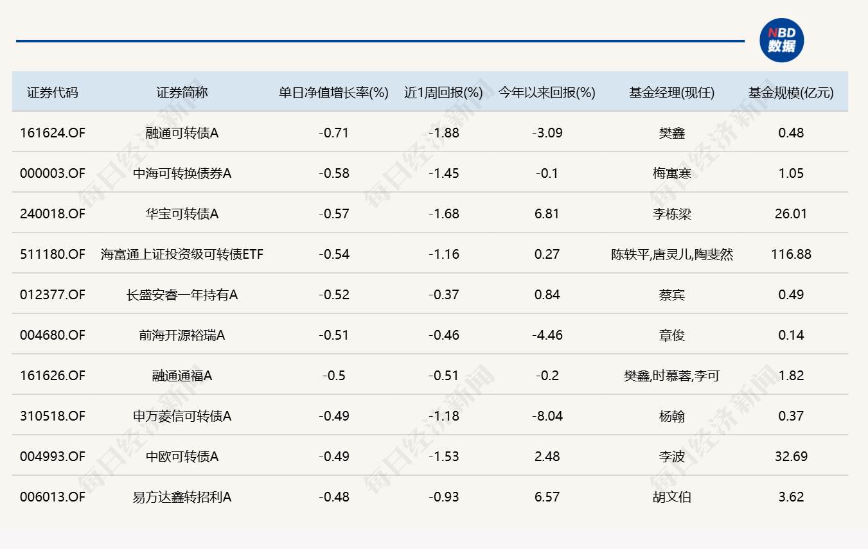Click daily growth rate -0.5
868x549 pixels.
click(334, 376)
